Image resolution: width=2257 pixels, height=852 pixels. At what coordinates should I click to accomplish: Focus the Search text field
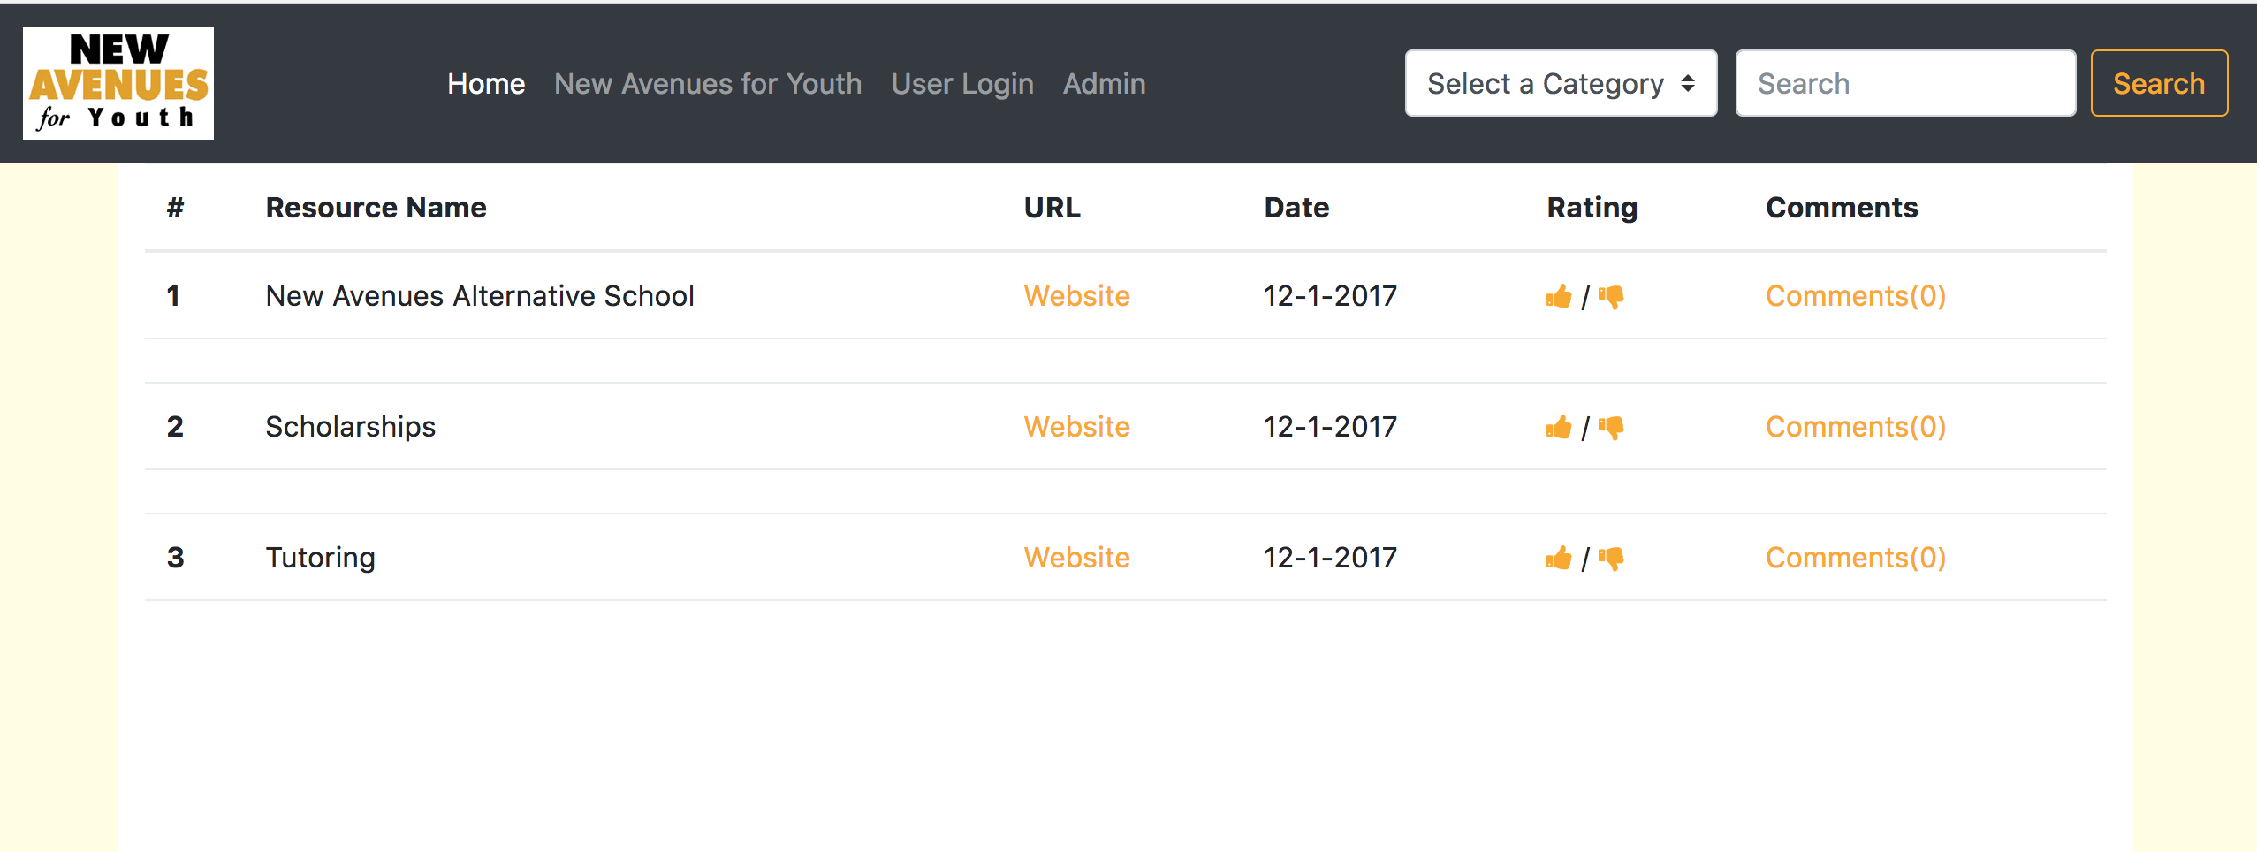1905,83
